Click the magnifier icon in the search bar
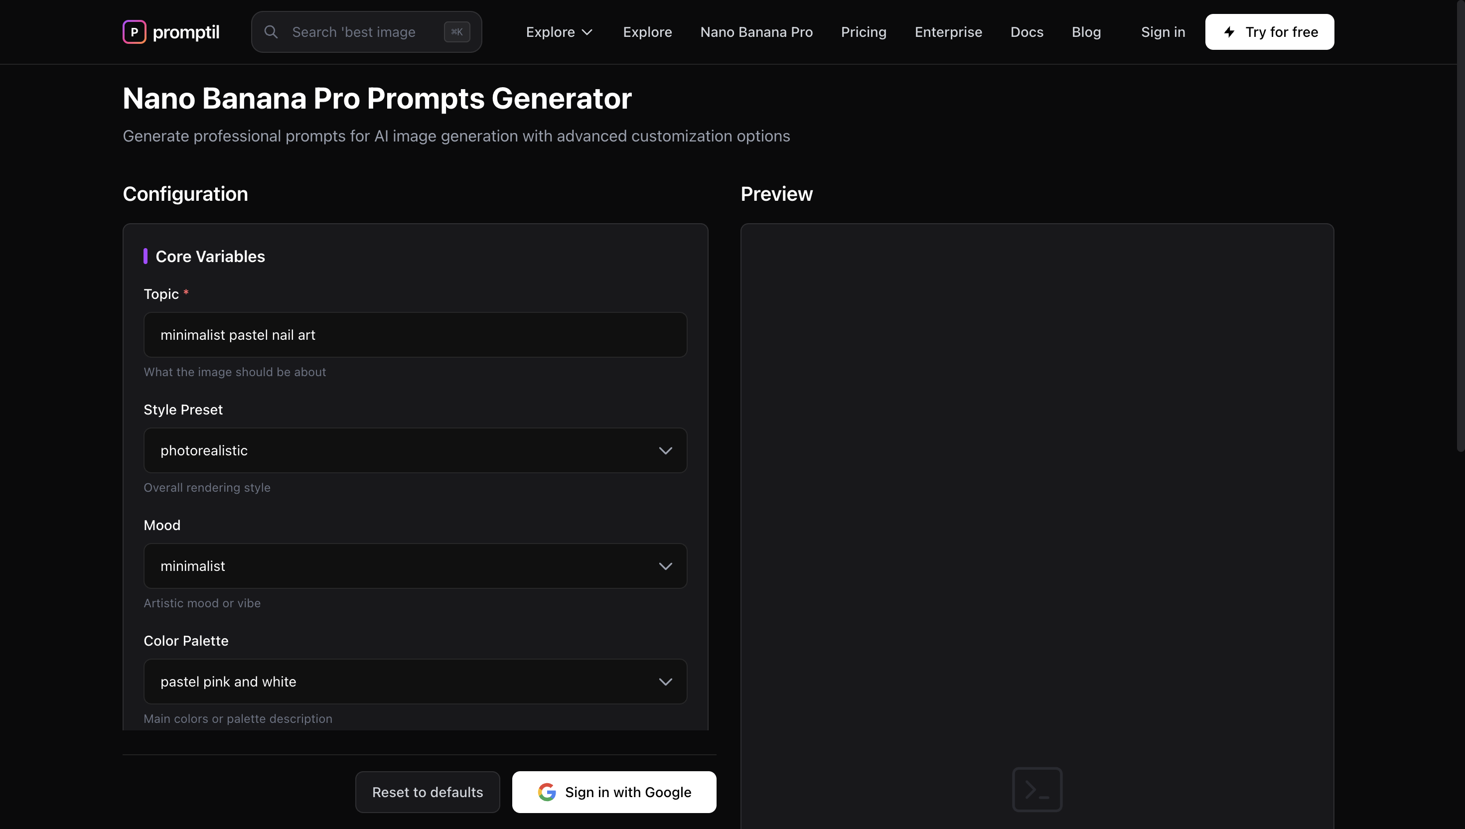Image resolution: width=1465 pixels, height=829 pixels. coord(272,32)
